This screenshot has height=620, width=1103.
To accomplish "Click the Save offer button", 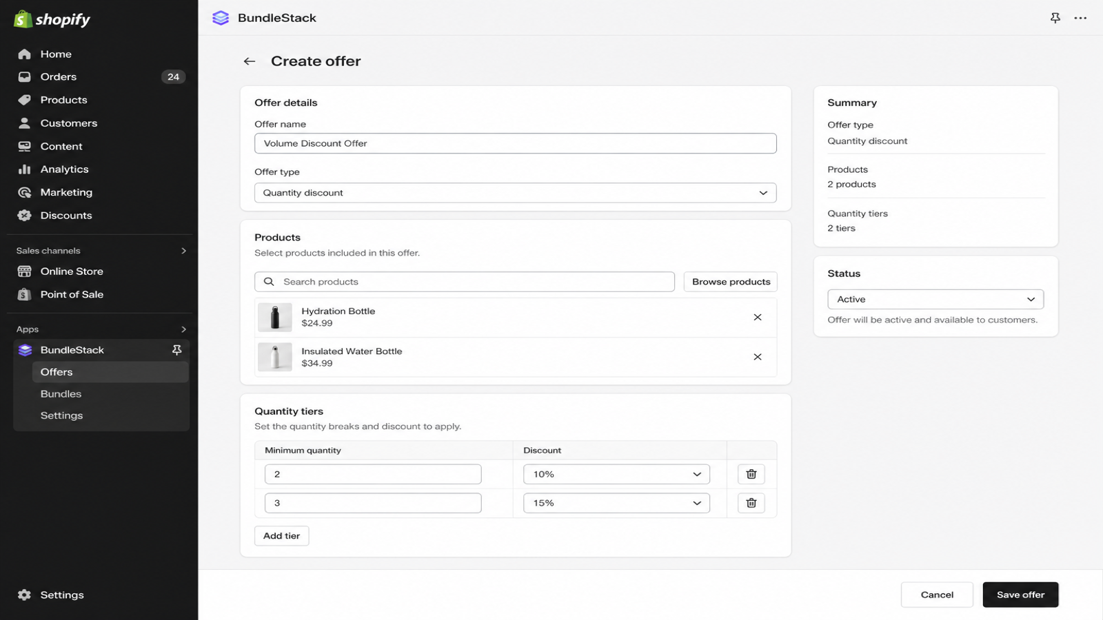I will point(1020,595).
